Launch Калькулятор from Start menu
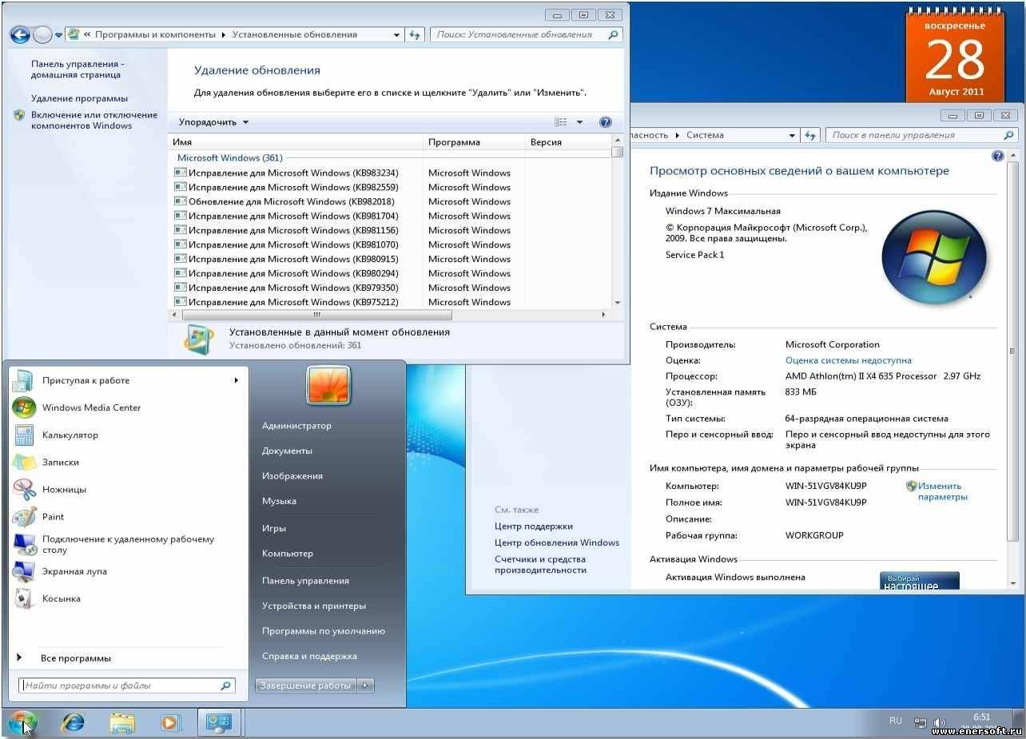This screenshot has height=739, width=1026. [x=70, y=435]
